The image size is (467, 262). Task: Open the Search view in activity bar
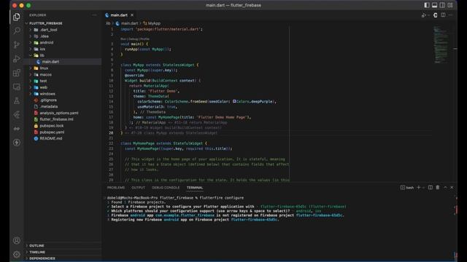click(17, 31)
